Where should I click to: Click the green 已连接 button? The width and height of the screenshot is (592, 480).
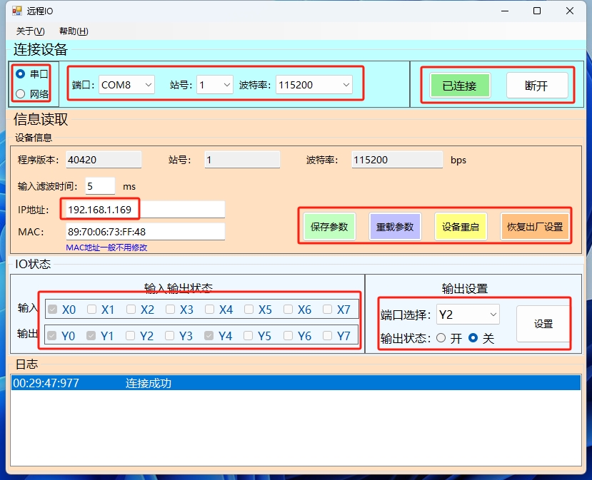click(x=459, y=86)
